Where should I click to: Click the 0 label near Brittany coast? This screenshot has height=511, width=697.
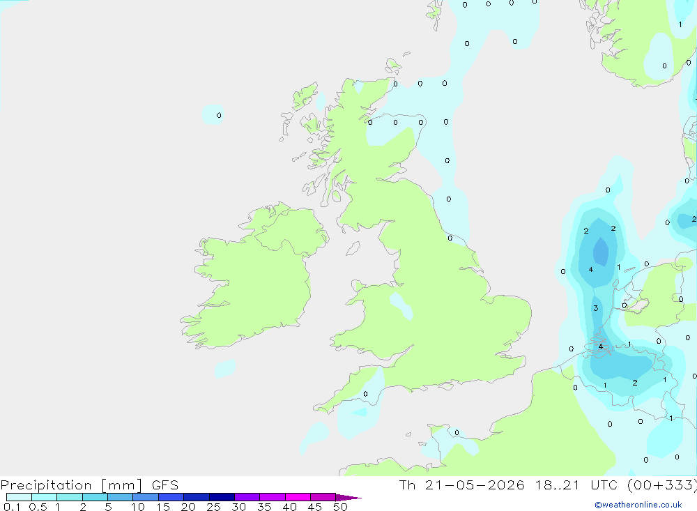click(x=457, y=433)
